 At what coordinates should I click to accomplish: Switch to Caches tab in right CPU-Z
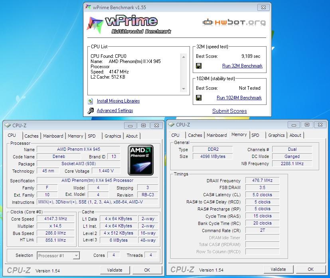click(x=195, y=135)
